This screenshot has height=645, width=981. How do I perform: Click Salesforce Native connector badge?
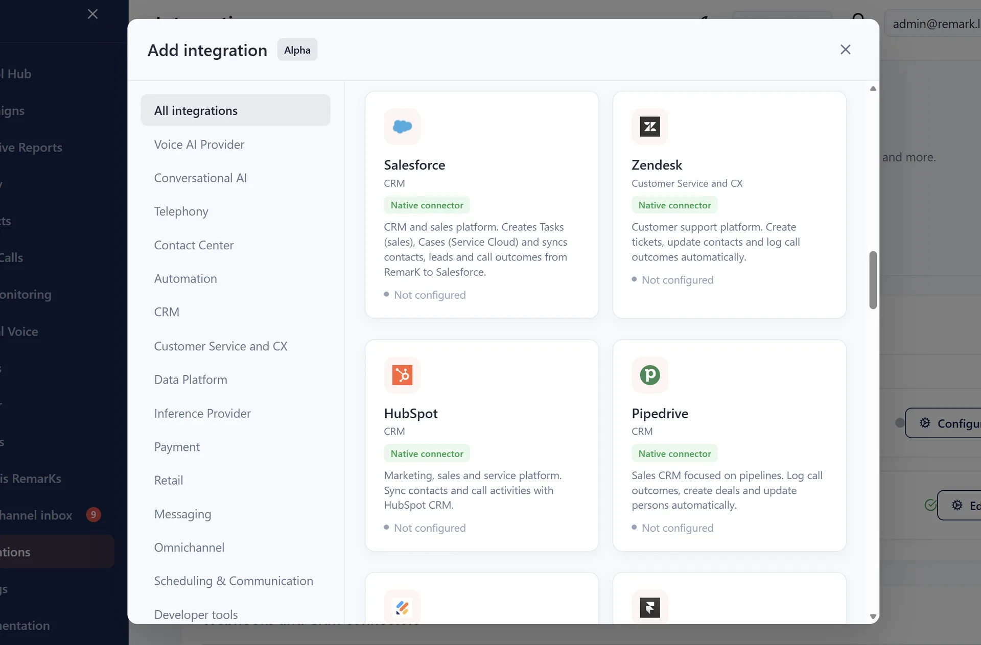click(x=427, y=205)
